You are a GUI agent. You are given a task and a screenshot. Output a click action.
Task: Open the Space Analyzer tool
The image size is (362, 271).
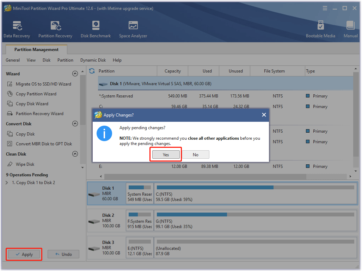pyautogui.click(x=133, y=29)
